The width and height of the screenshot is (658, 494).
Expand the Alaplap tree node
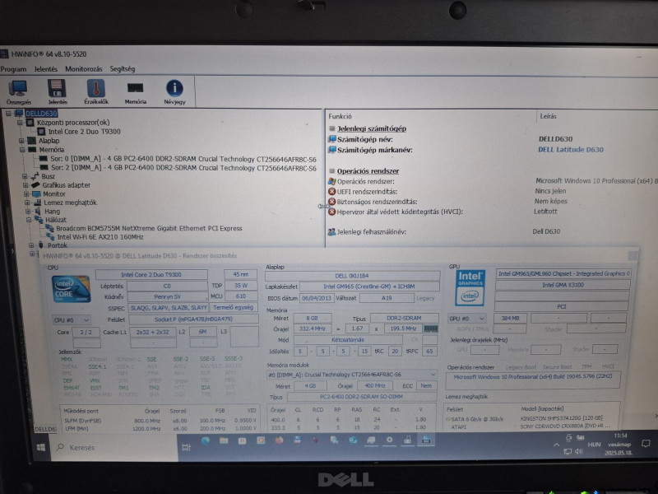pyautogui.click(x=21, y=141)
